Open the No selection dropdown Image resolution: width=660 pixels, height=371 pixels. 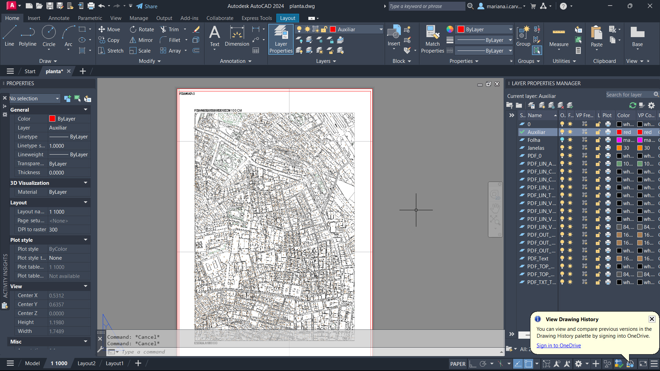click(x=34, y=99)
